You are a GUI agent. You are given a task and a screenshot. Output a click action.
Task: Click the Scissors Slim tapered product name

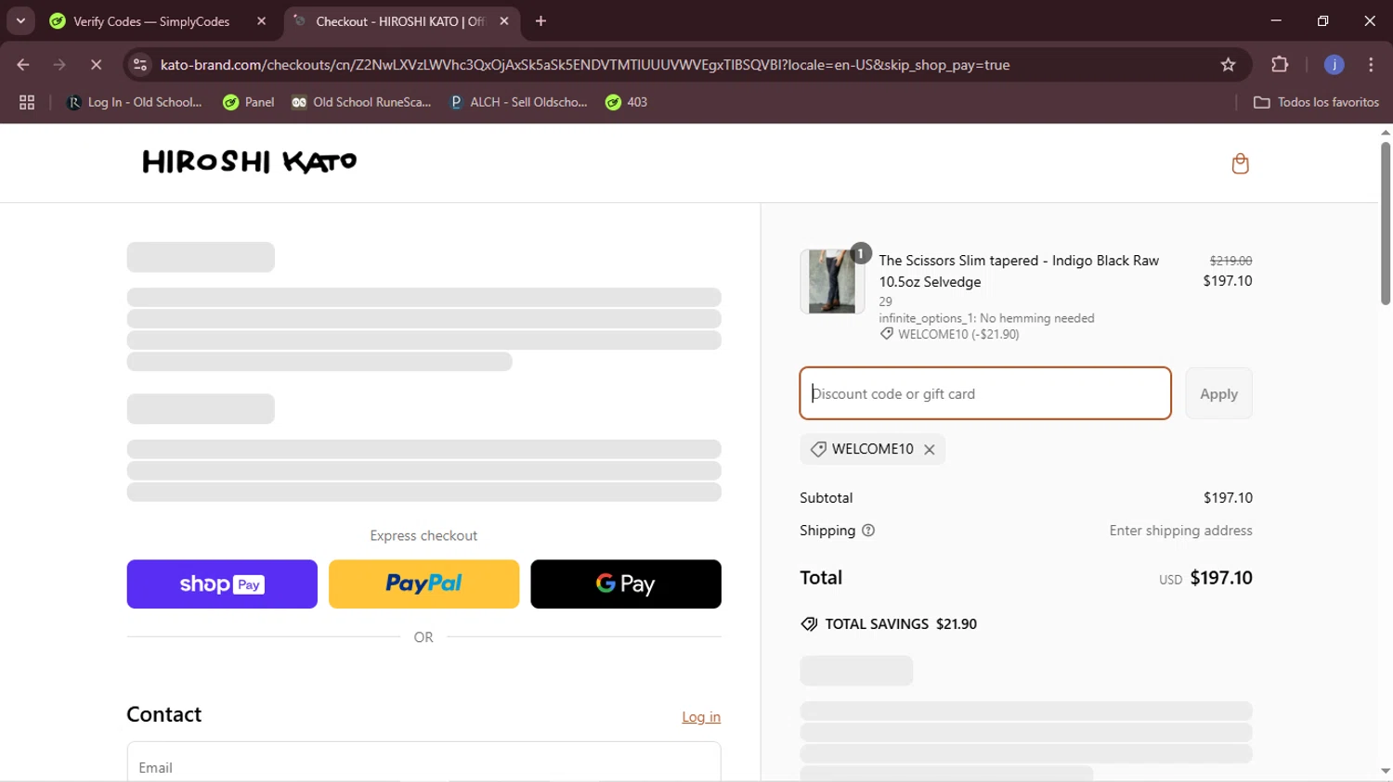[x=1019, y=271]
